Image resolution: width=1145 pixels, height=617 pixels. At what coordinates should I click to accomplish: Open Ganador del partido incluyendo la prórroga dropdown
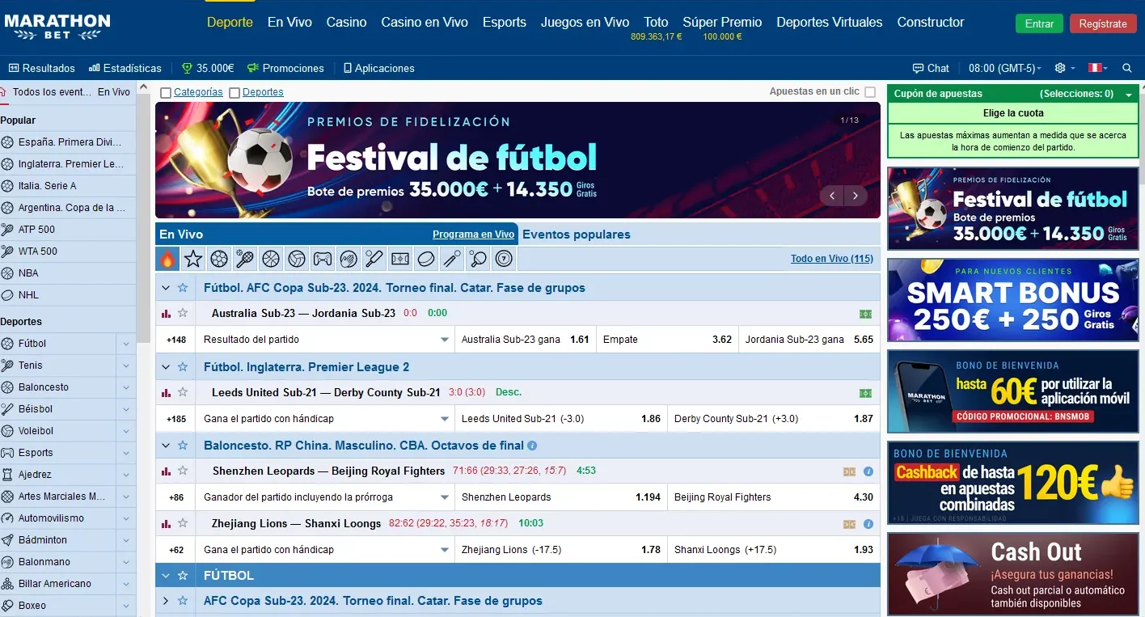tap(325, 497)
